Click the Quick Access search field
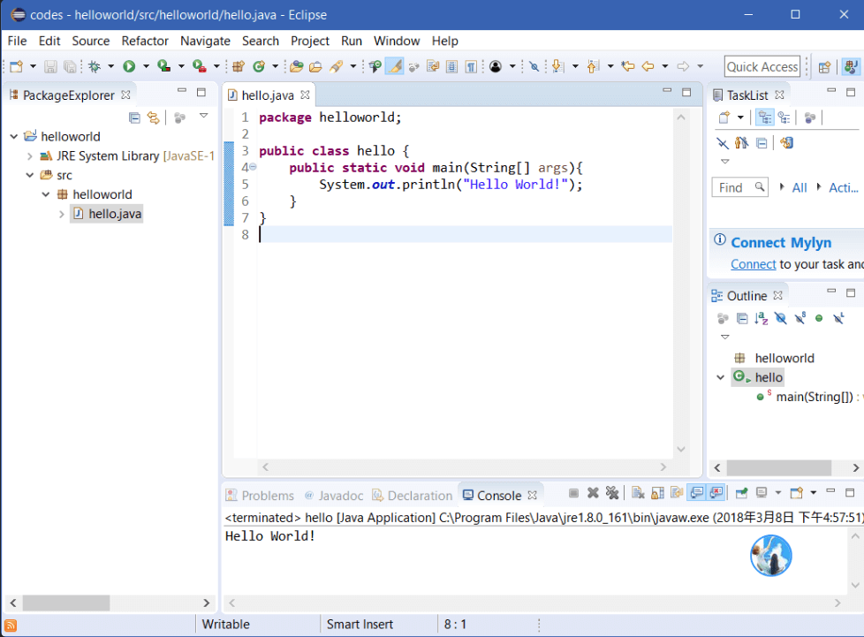Image resolution: width=864 pixels, height=637 pixels. (x=762, y=66)
